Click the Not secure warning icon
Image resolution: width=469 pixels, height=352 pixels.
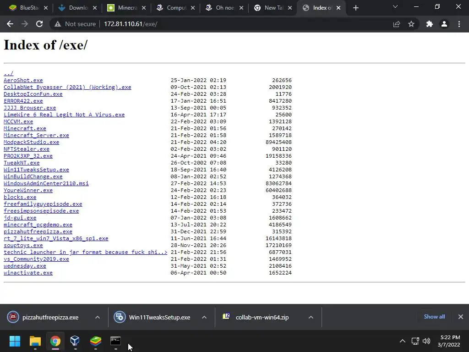coord(58,24)
